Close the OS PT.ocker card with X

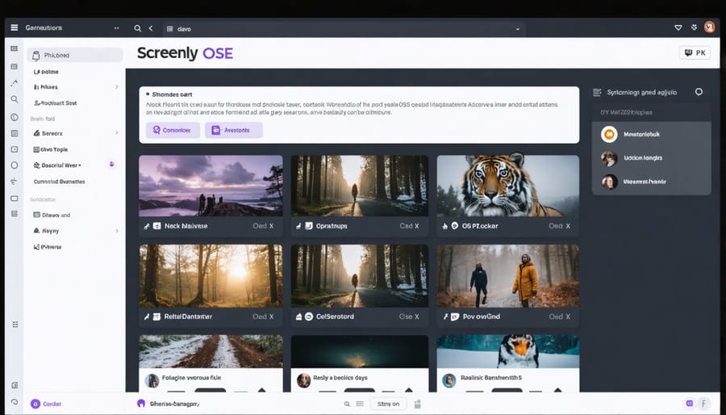pos(568,226)
